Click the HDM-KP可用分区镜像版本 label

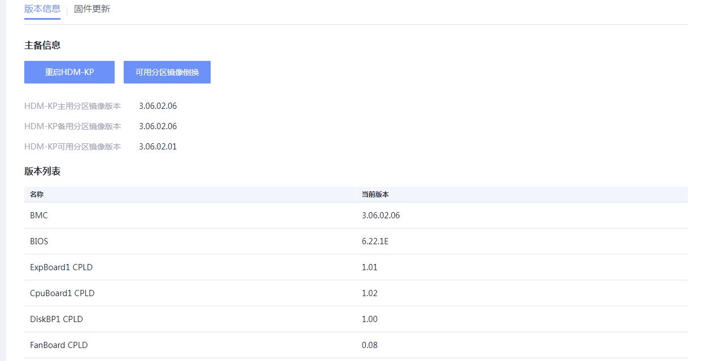click(x=72, y=147)
